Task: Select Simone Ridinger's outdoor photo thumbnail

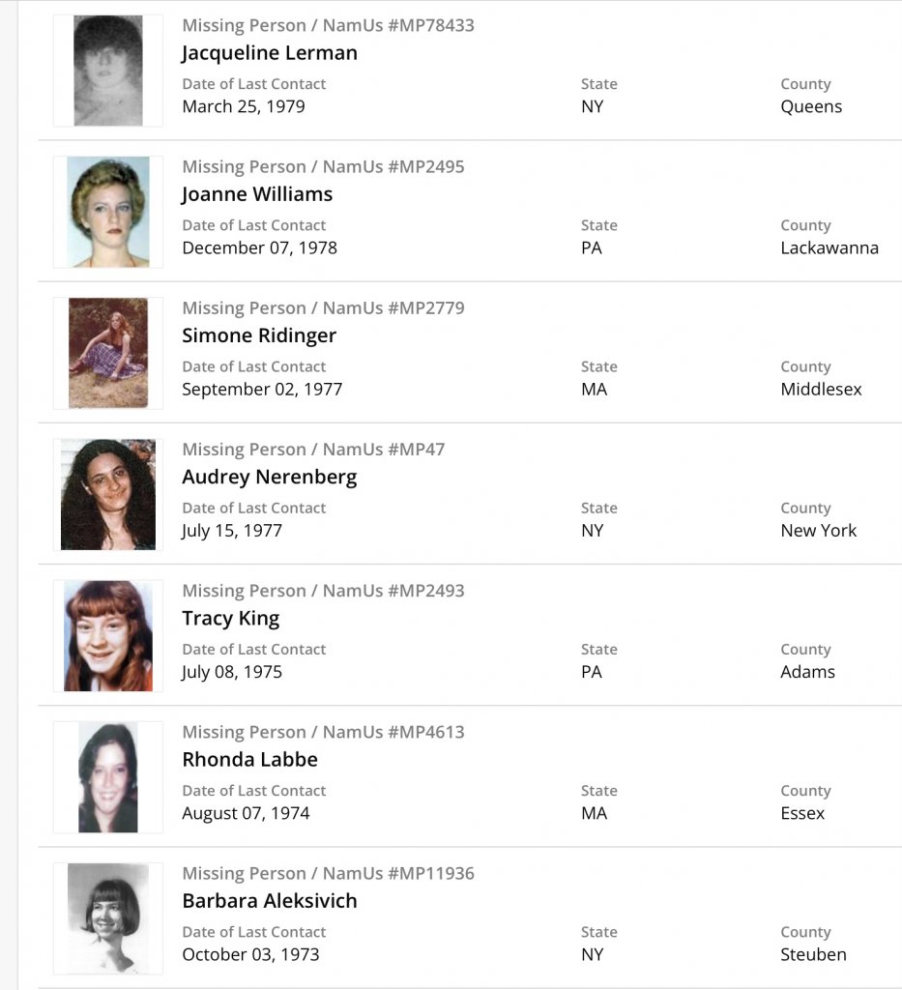Action: [108, 353]
